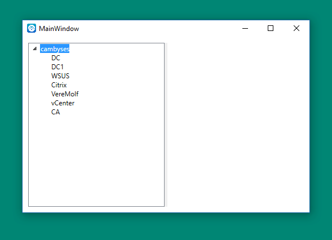Click the vertical splitter beside the tree
The width and height of the screenshot is (332, 240).
click(x=166, y=125)
